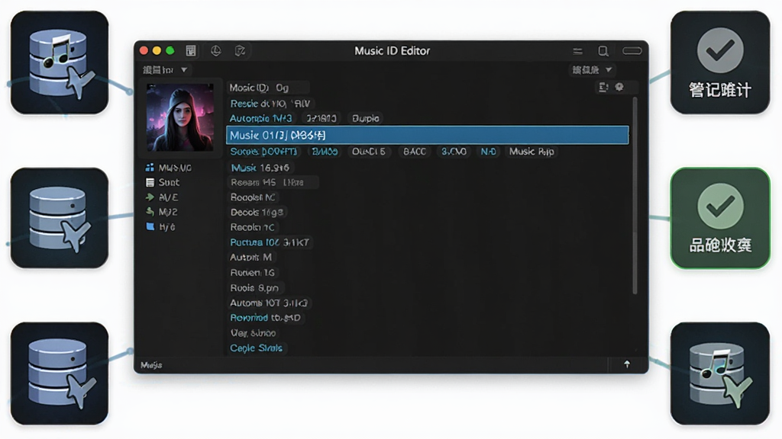
Task: Click the "Music Rijp" tag
Action: click(532, 152)
